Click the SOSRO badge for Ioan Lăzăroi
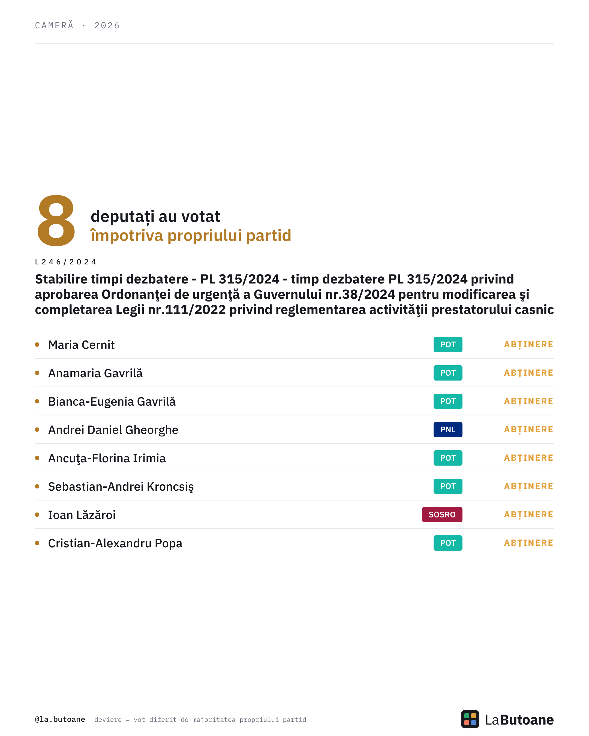 tap(442, 514)
